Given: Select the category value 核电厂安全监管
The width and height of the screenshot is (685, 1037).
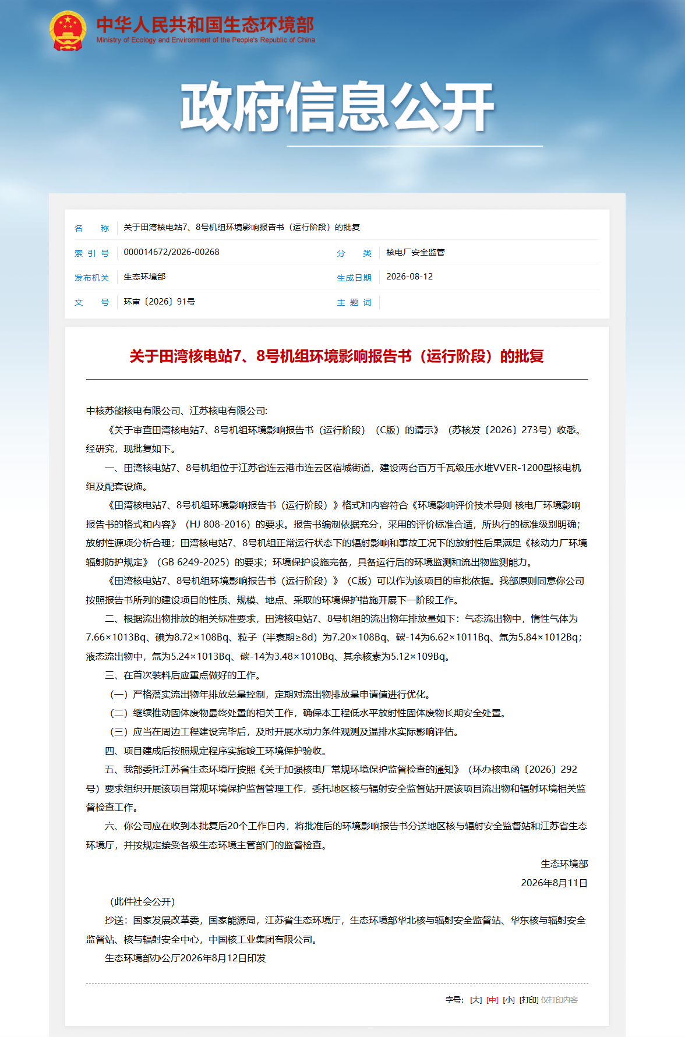Looking at the screenshot, I should (415, 252).
